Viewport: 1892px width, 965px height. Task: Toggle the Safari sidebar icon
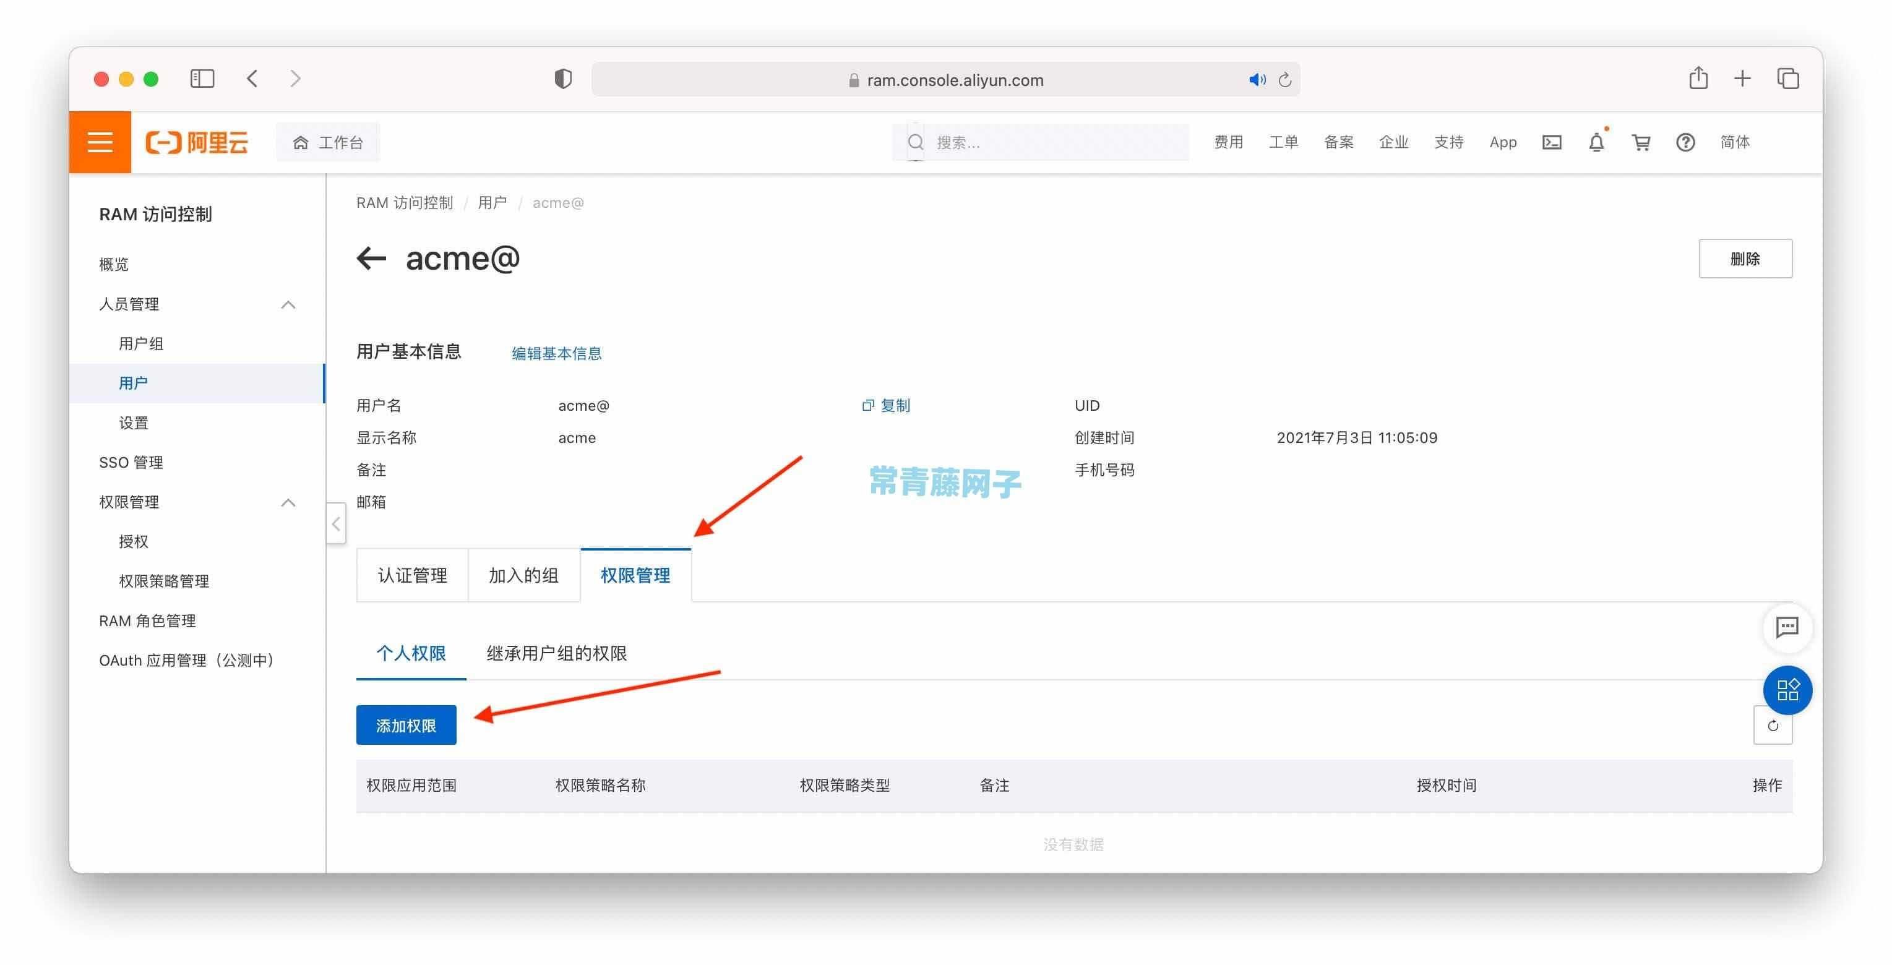point(202,79)
